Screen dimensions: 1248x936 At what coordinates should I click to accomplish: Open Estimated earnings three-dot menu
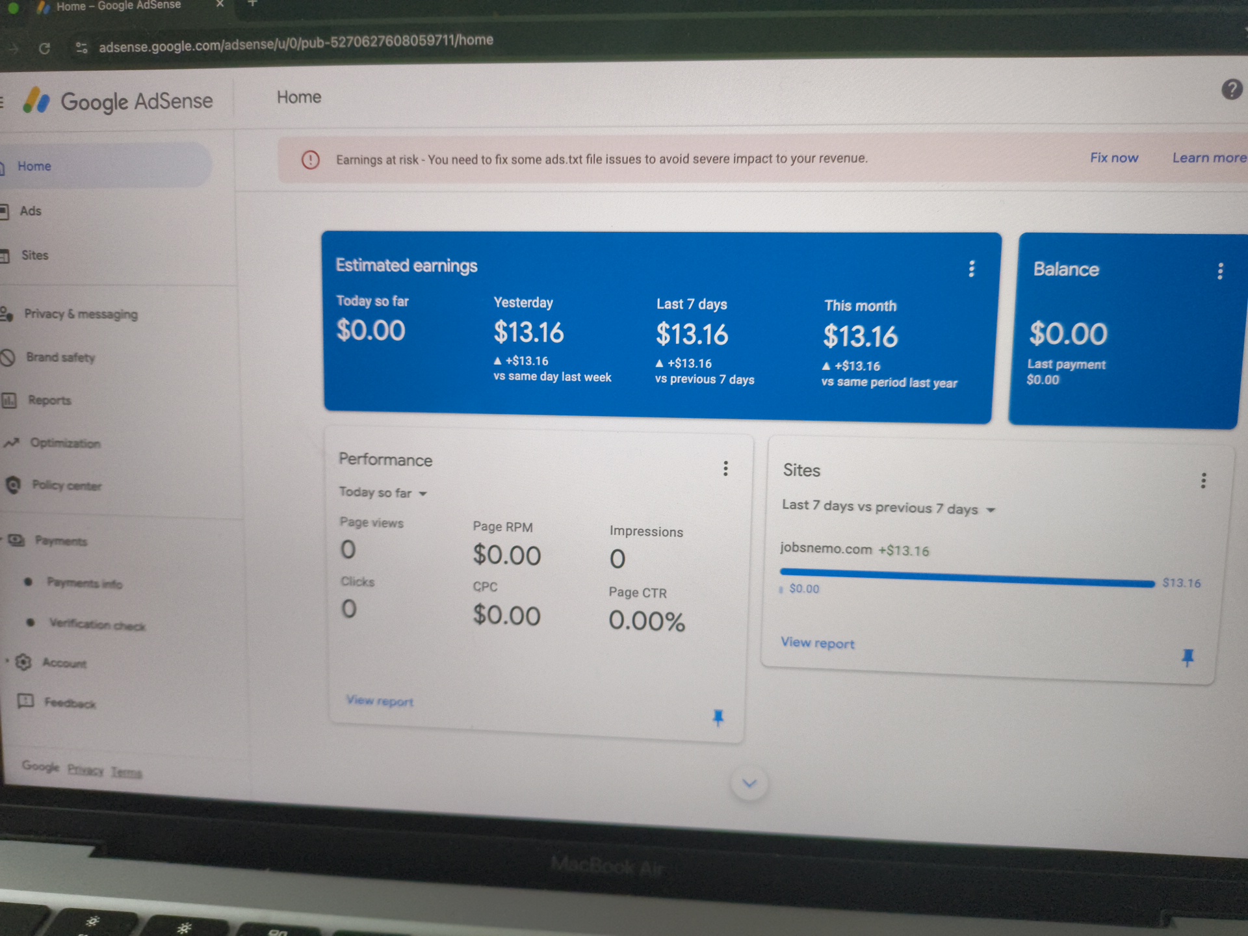tap(972, 268)
